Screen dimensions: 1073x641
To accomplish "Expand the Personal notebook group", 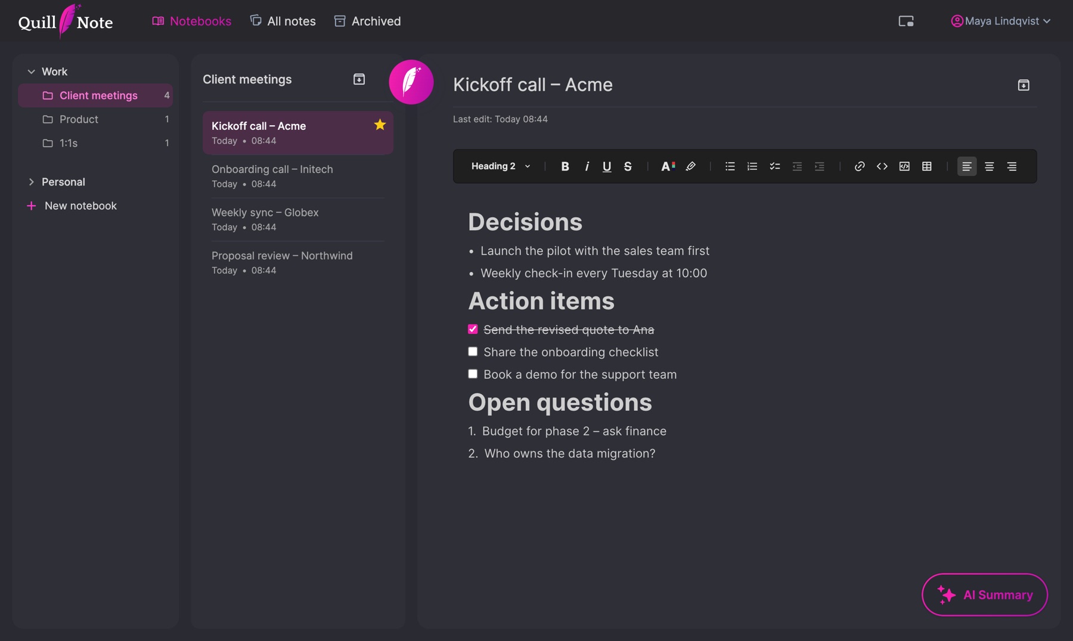I will point(31,182).
